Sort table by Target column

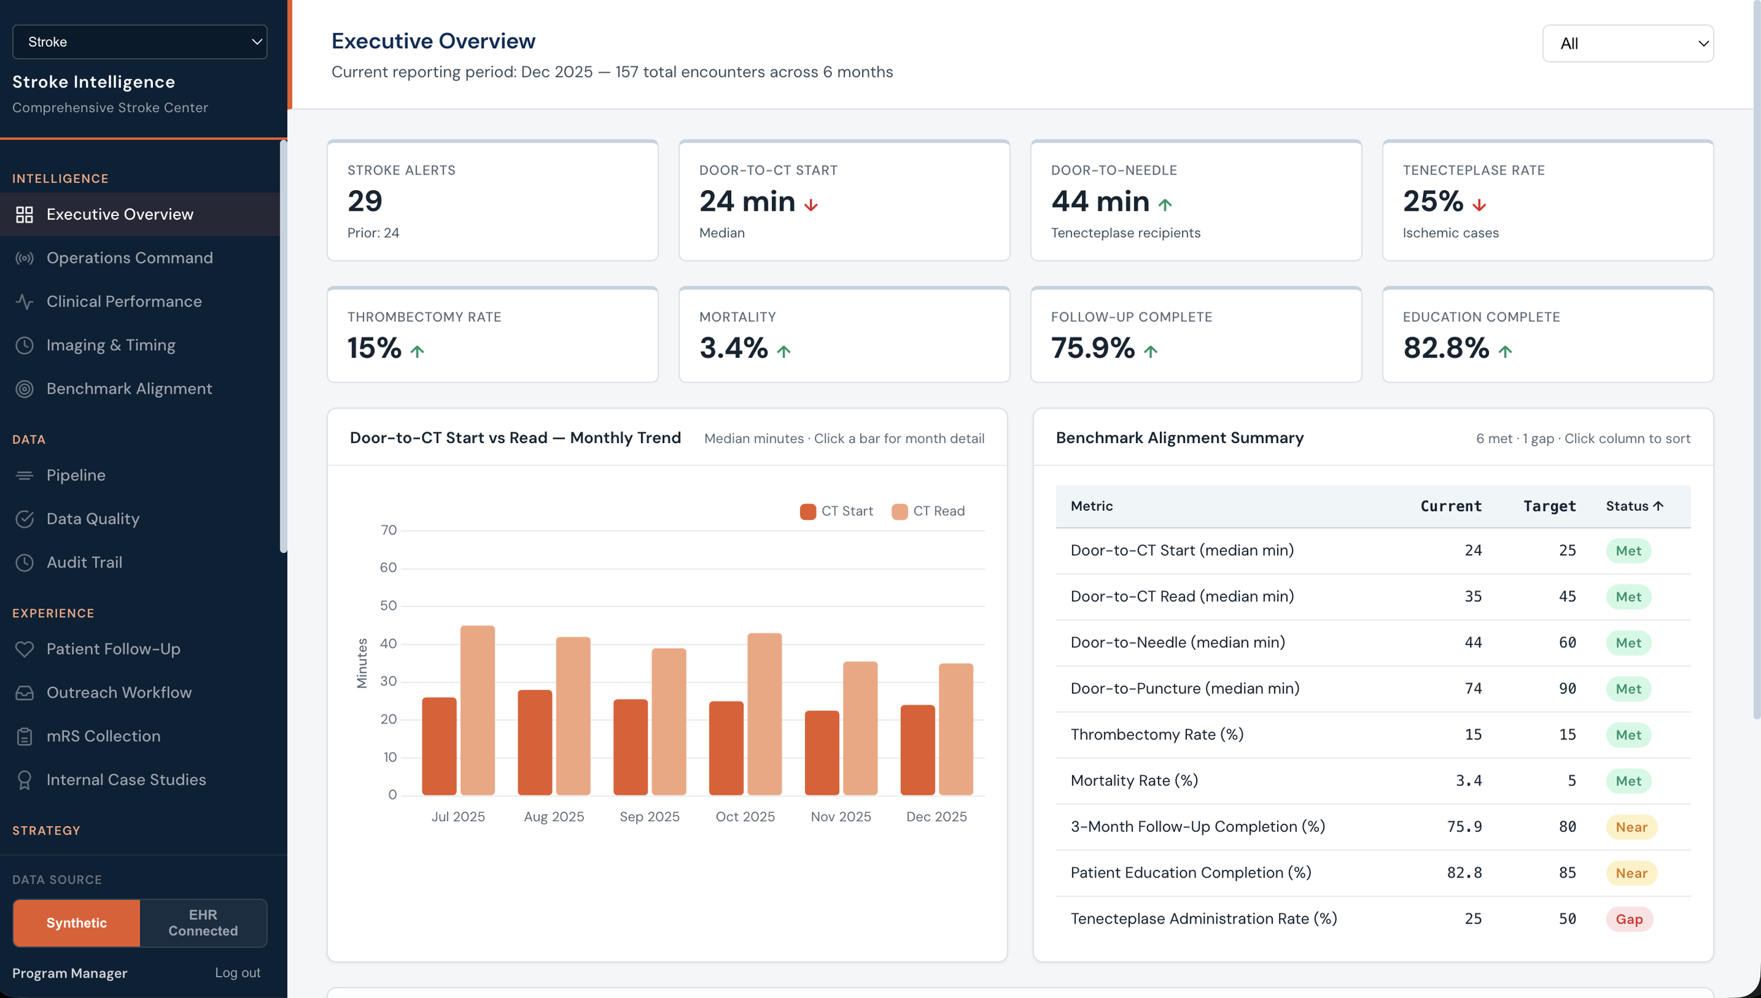[1549, 506]
